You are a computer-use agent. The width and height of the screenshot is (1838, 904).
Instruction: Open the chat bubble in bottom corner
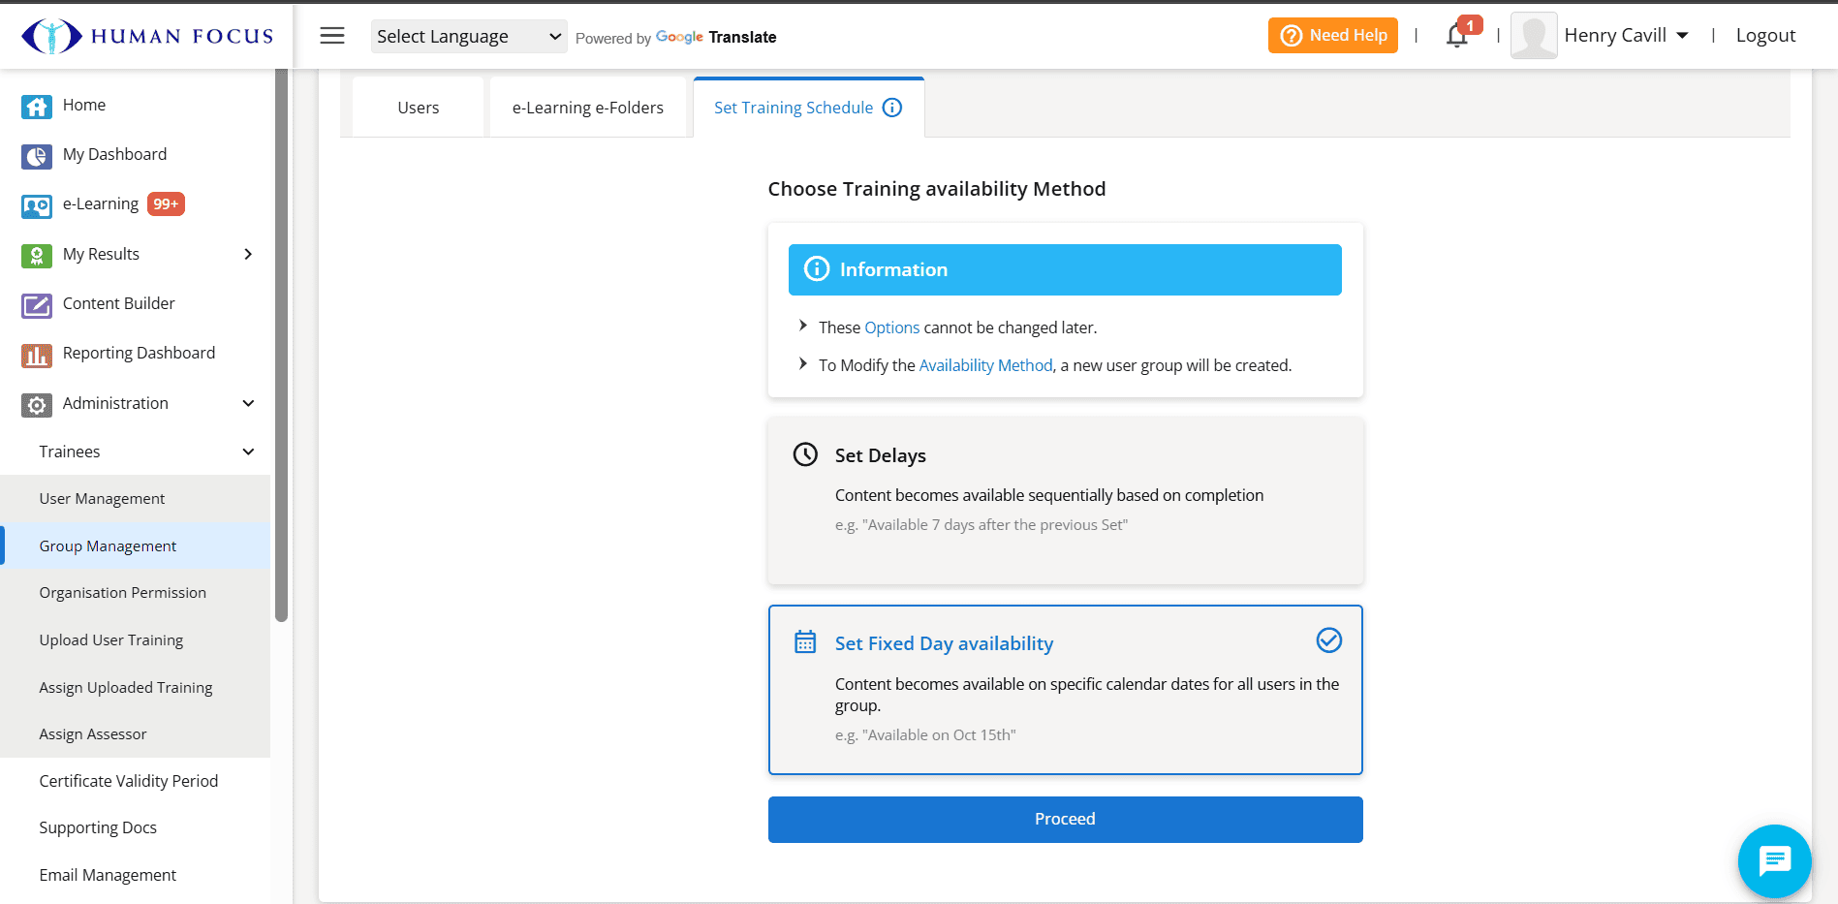(x=1774, y=860)
